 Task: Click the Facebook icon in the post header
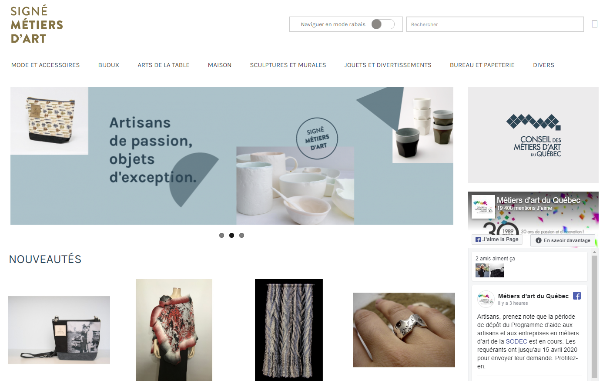(577, 296)
